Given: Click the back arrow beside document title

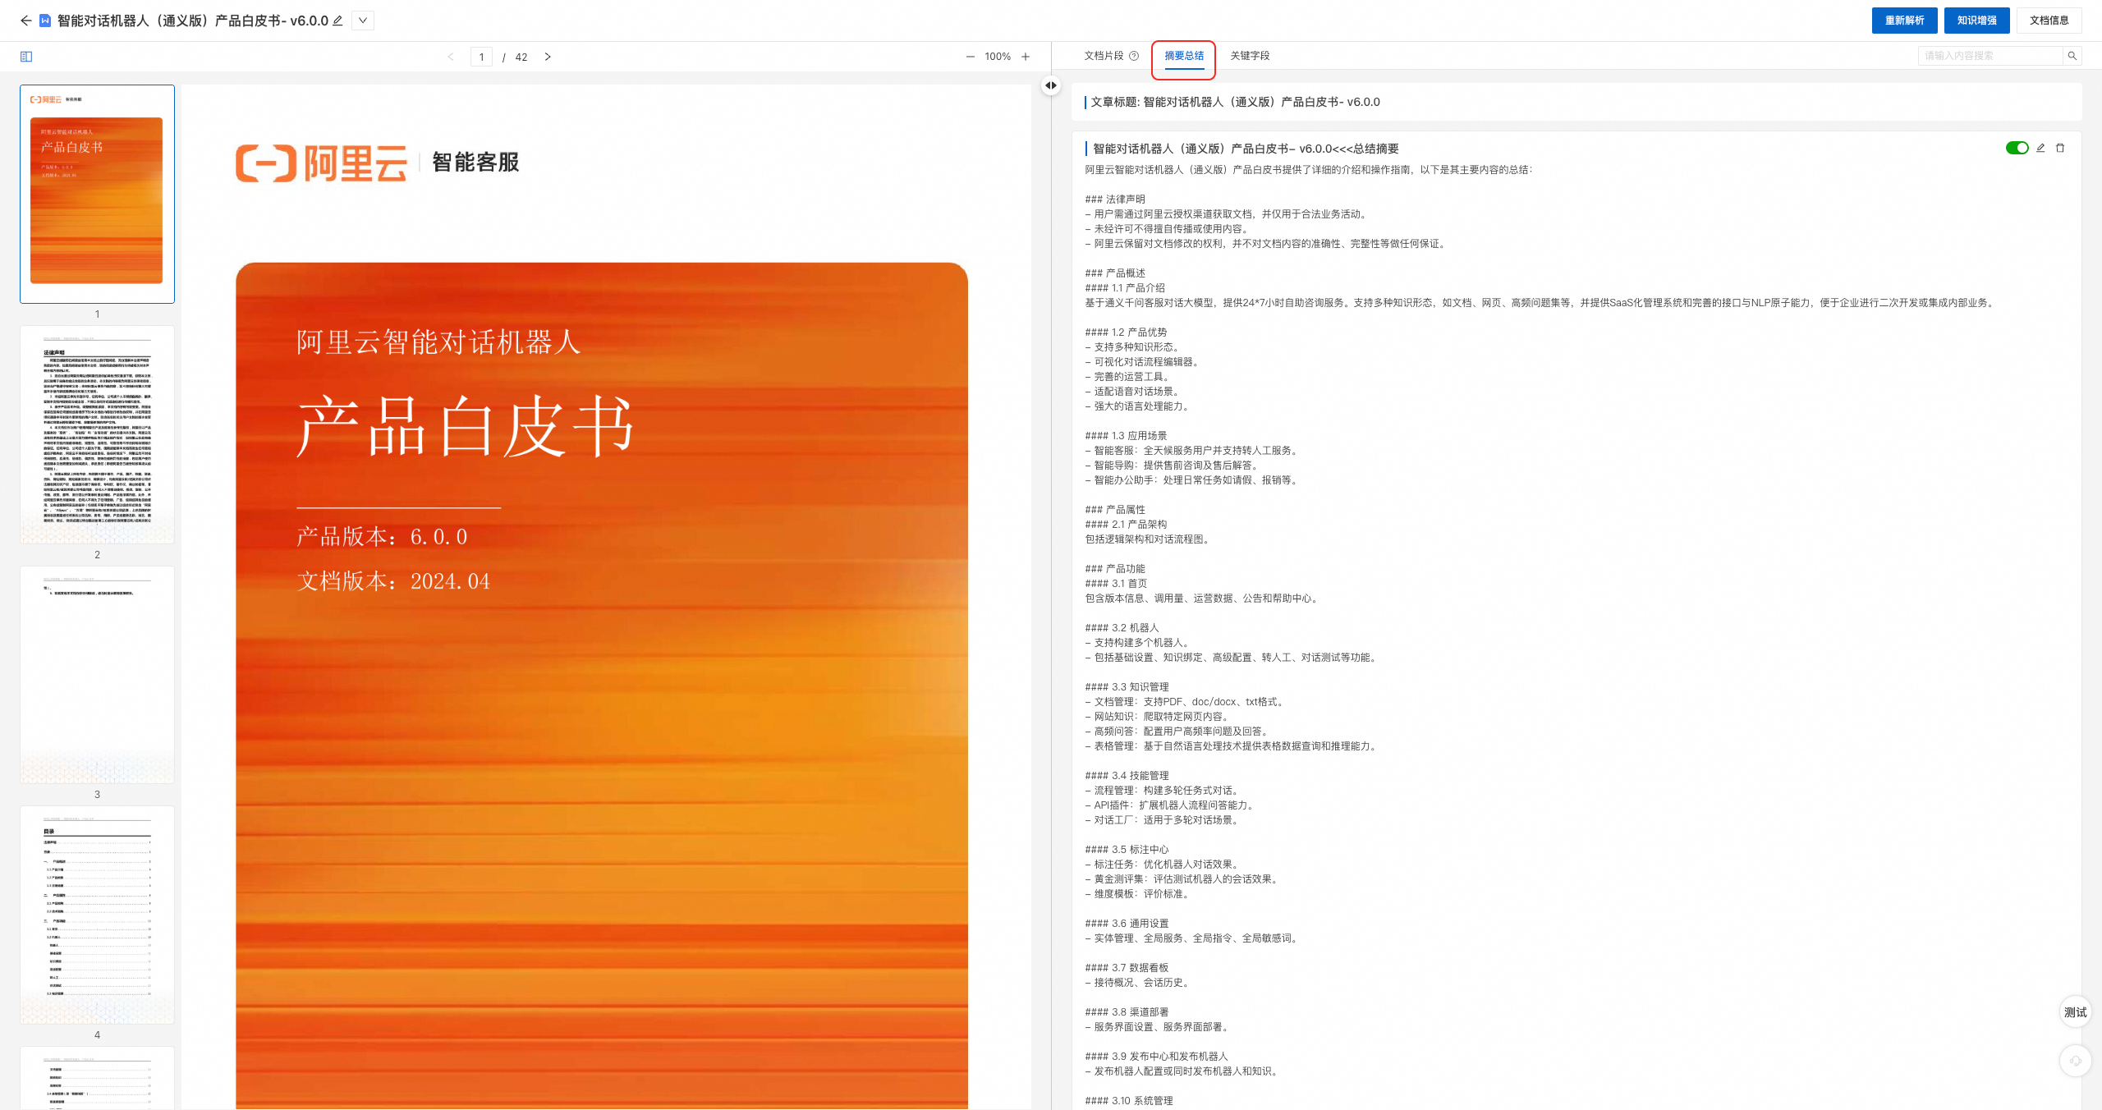Looking at the screenshot, I should pyautogui.click(x=25, y=21).
